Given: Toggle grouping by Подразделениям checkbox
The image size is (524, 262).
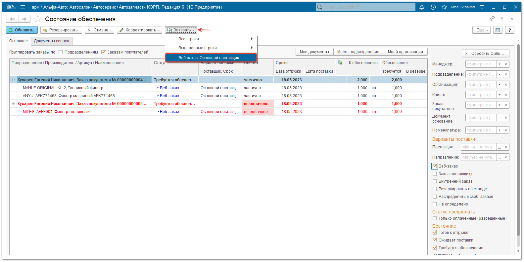Looking at the screenshot, I should (x=61, y=52).
